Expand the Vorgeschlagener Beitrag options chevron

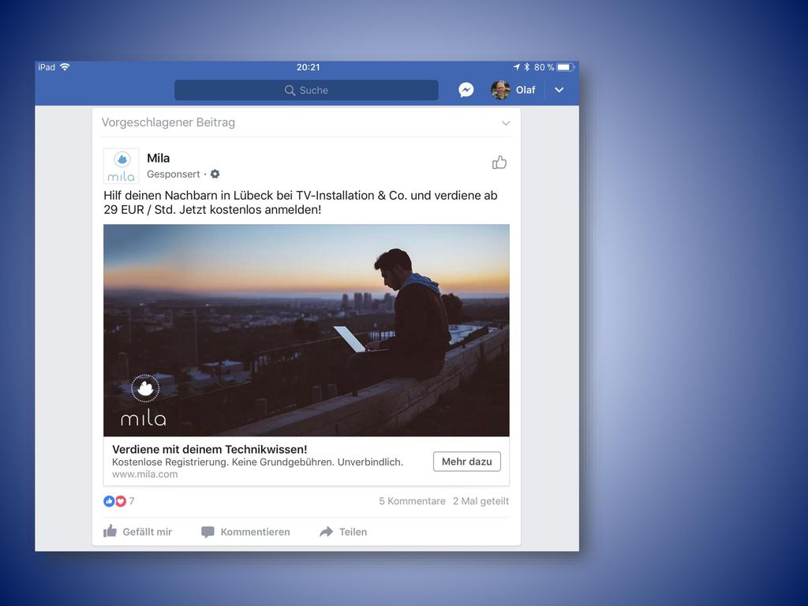[x=506, y=123]
